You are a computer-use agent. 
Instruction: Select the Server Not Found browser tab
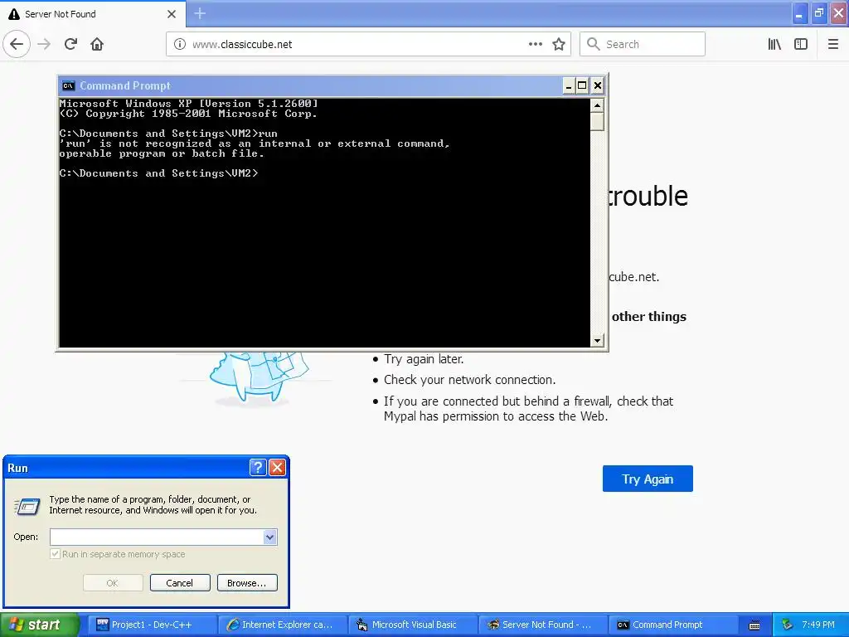tap(93, 14)
